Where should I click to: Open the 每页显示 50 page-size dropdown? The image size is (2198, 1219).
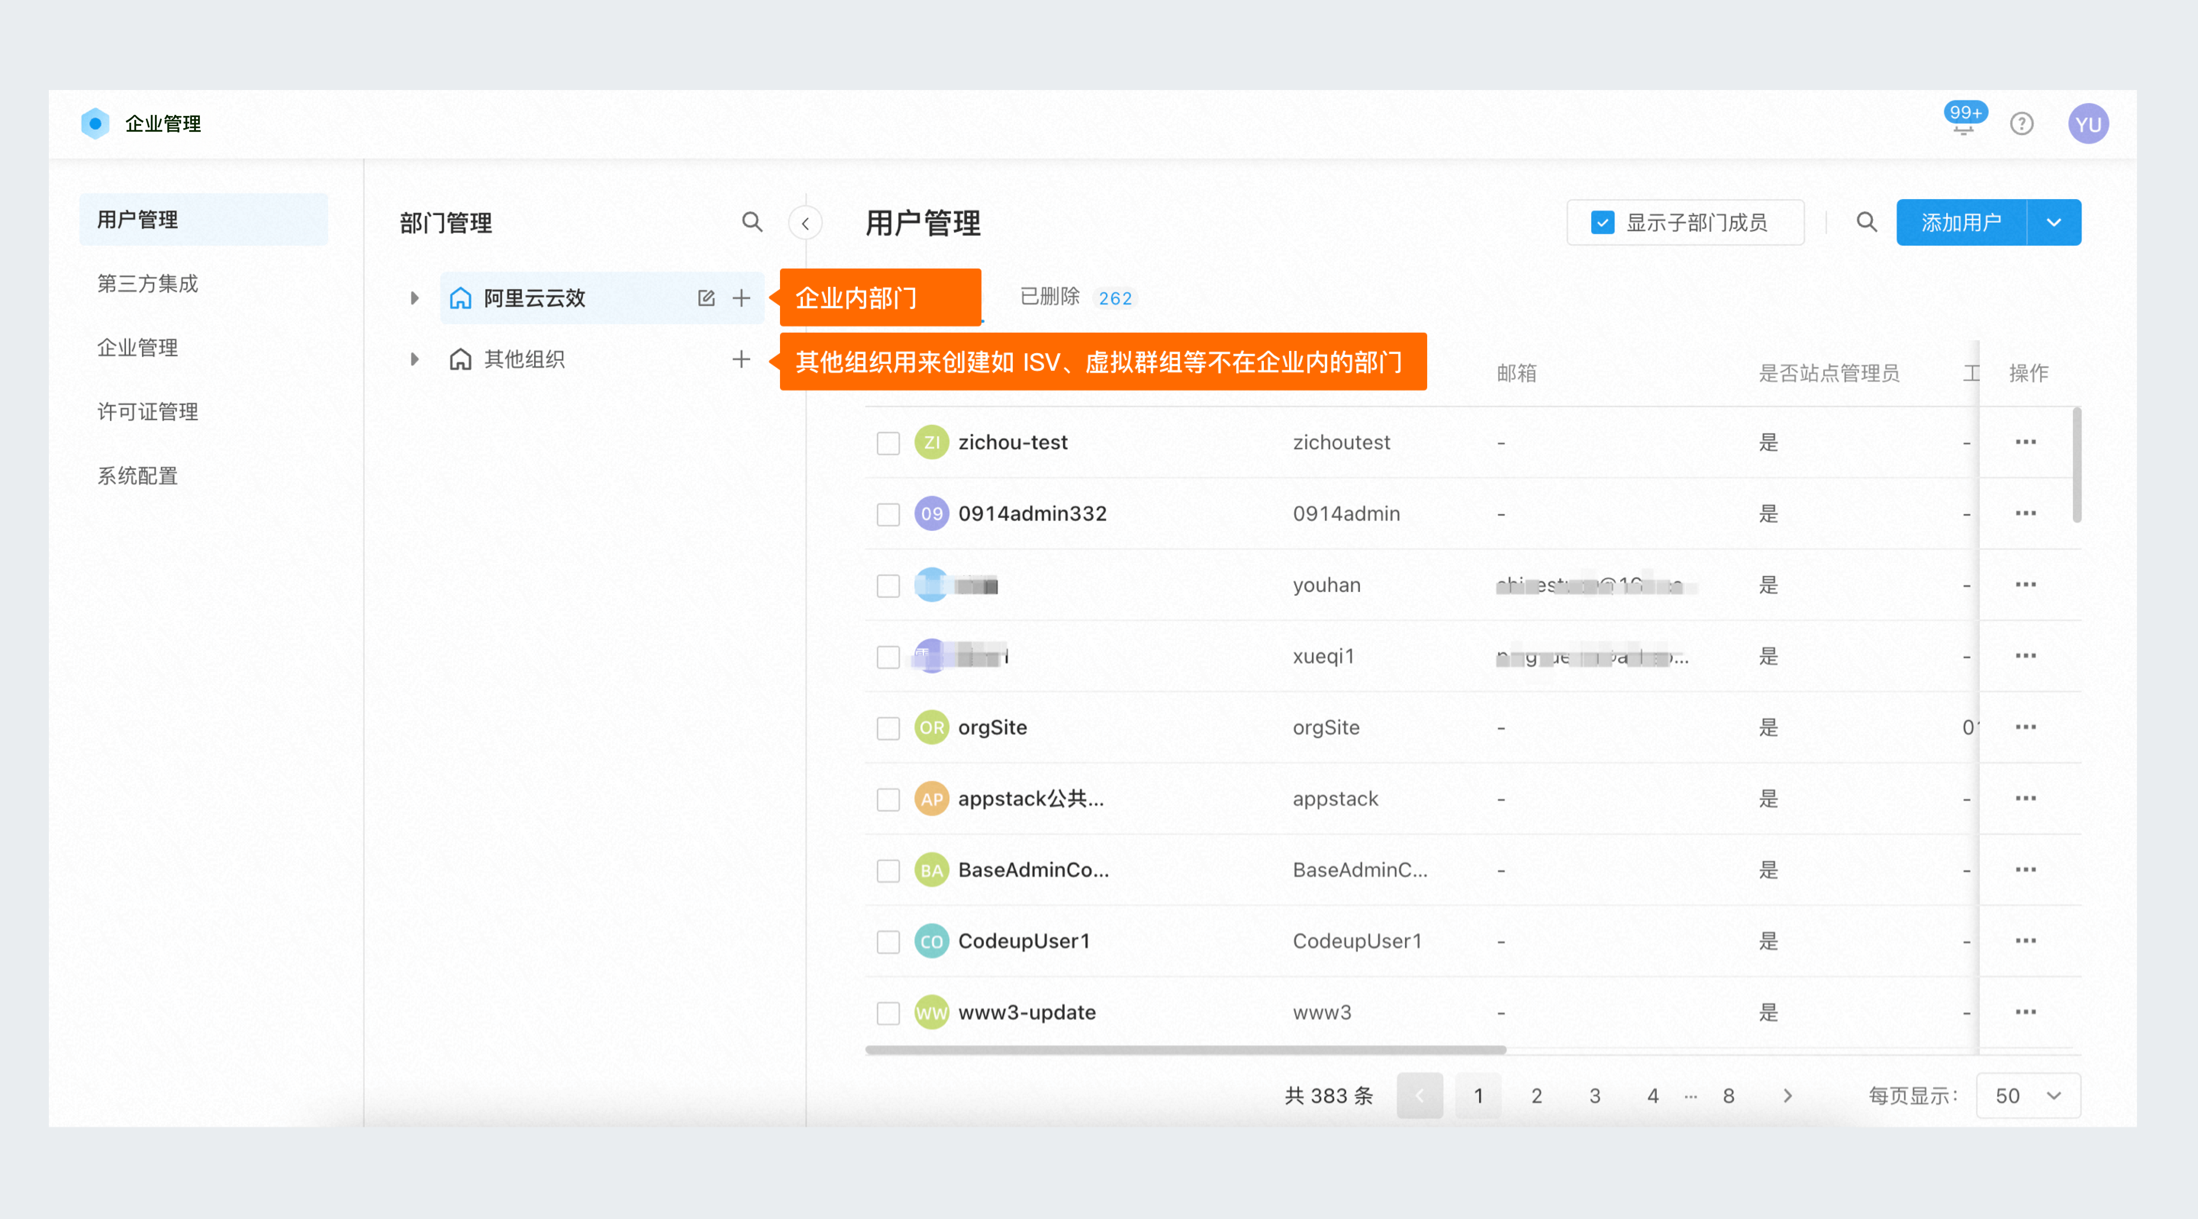2028,1095
